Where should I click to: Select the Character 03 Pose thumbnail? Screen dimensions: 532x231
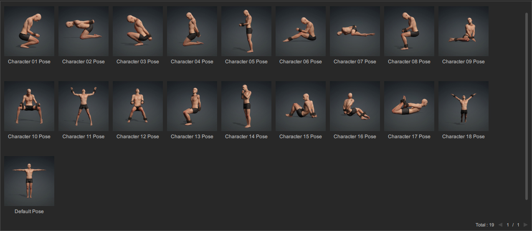coord(138,31)
